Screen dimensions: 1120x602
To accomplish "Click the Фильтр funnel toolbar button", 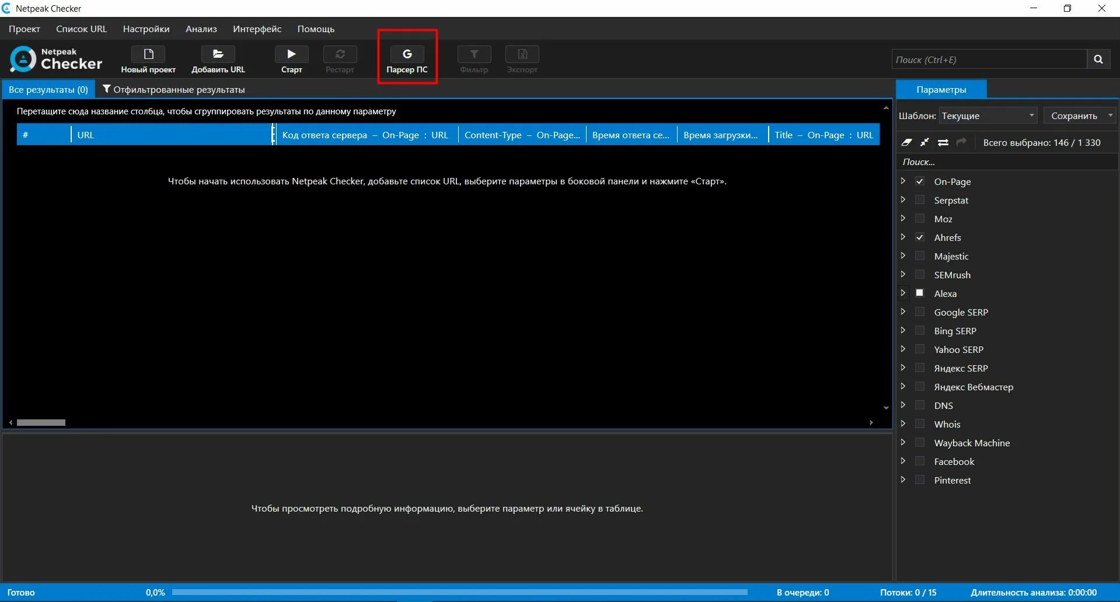I will click(x=474, y=60).
